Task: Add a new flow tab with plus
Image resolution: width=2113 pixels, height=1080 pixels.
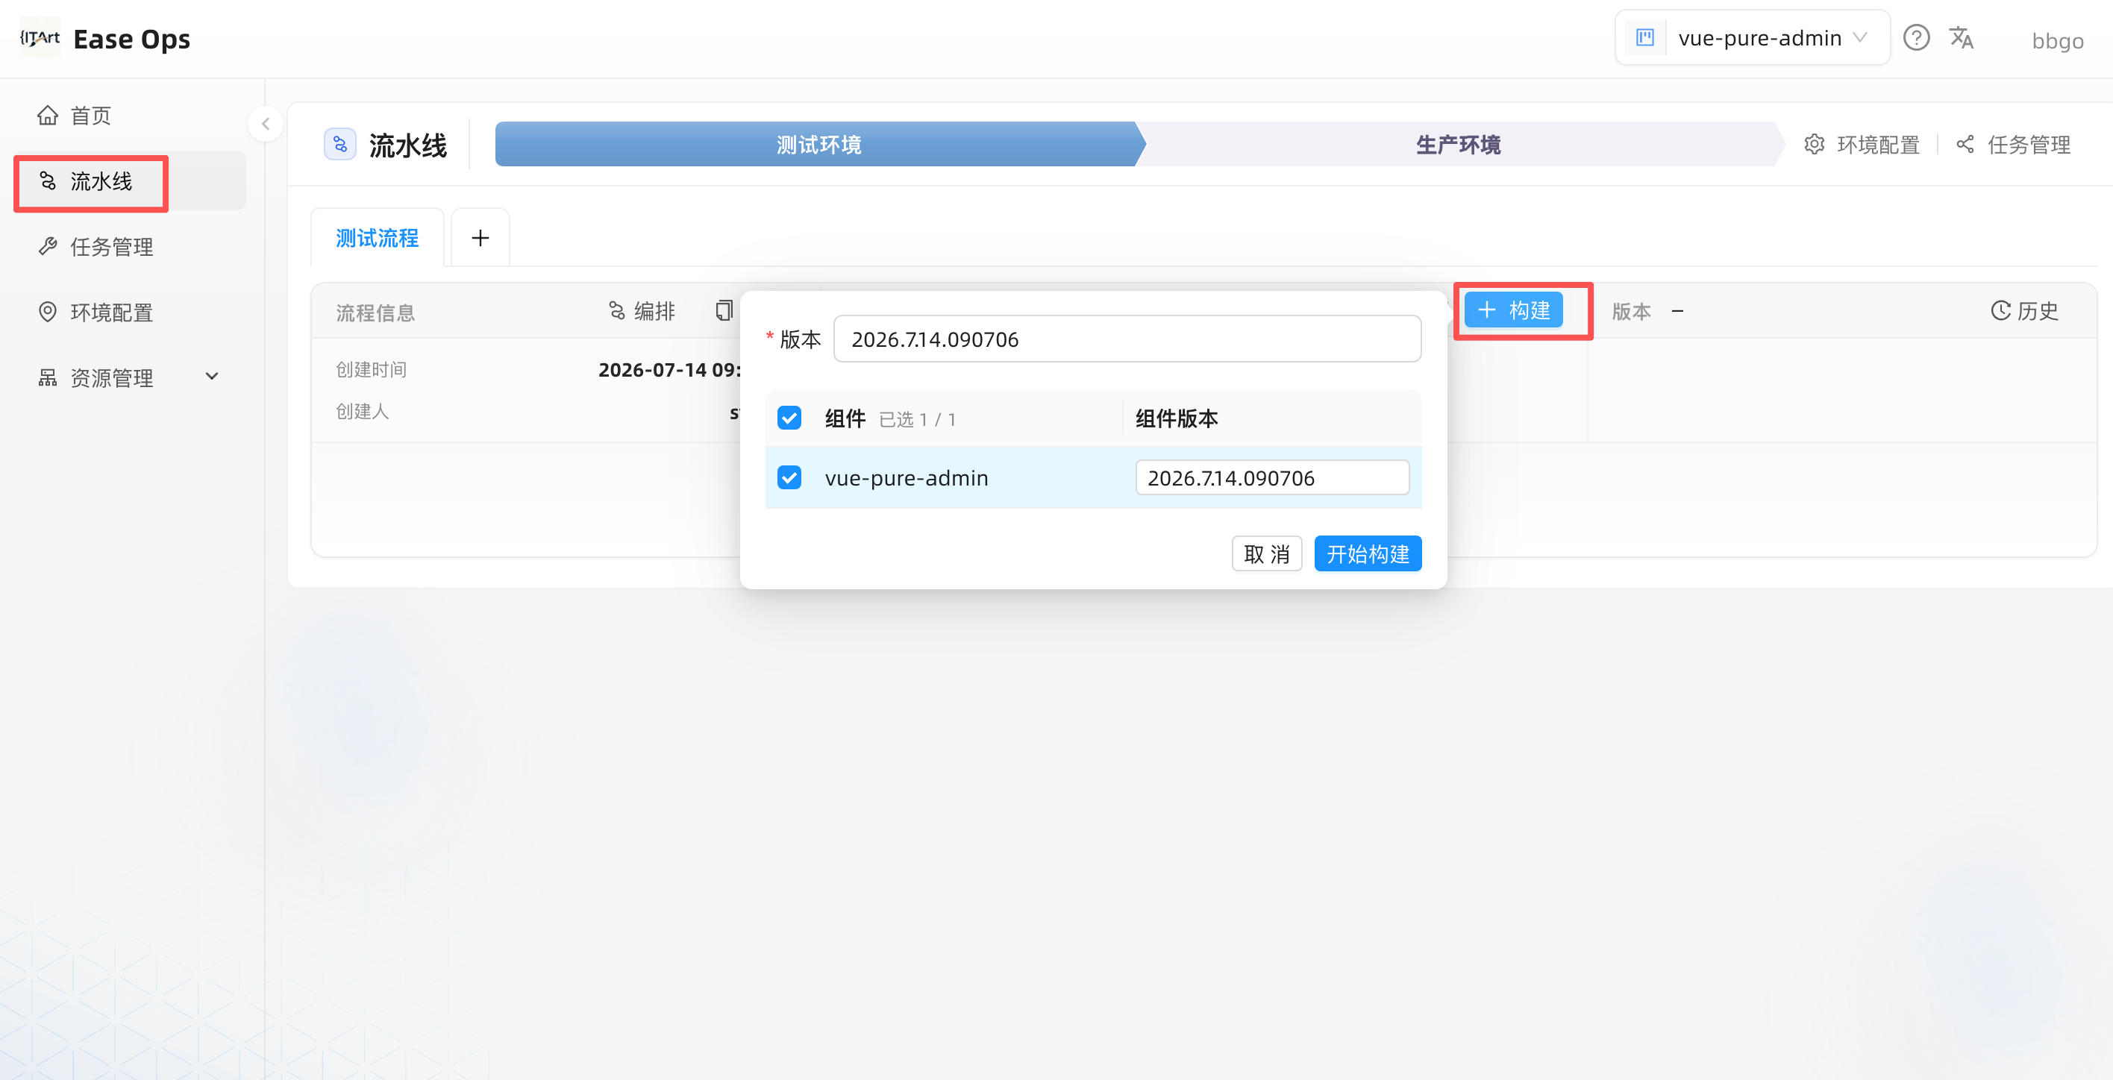Action: (x=480, y=238)
